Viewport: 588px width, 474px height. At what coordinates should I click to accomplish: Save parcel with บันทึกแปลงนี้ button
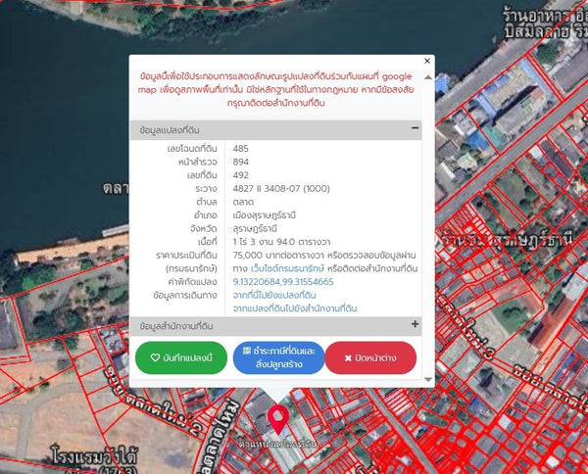(181, 357)
